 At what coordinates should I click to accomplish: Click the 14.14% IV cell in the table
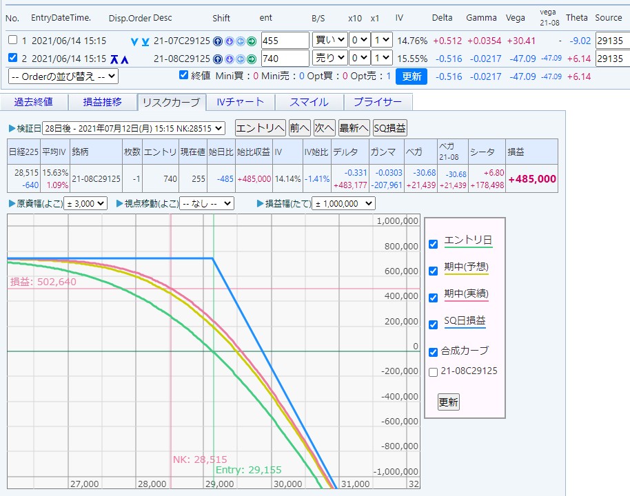[287, 178]
